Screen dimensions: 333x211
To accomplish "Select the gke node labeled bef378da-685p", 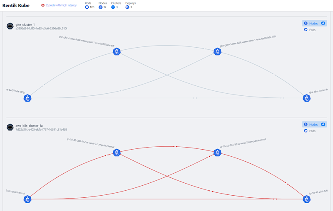I will click(x=27, y=98).
